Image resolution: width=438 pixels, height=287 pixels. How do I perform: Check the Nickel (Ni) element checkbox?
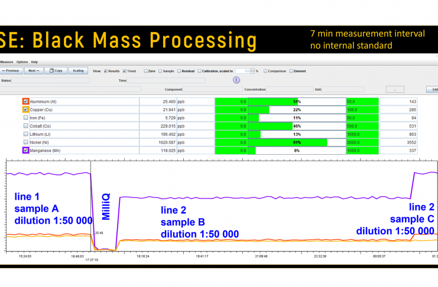coord(25,142)
